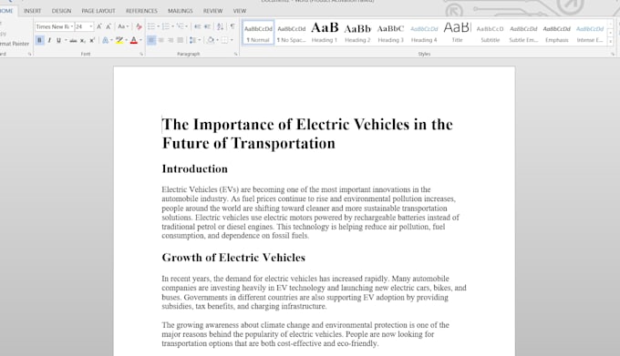The image size is (620, 356).
Task: Click the Grow Font icon
Action: pyautogui.click(x=99, y=26)
